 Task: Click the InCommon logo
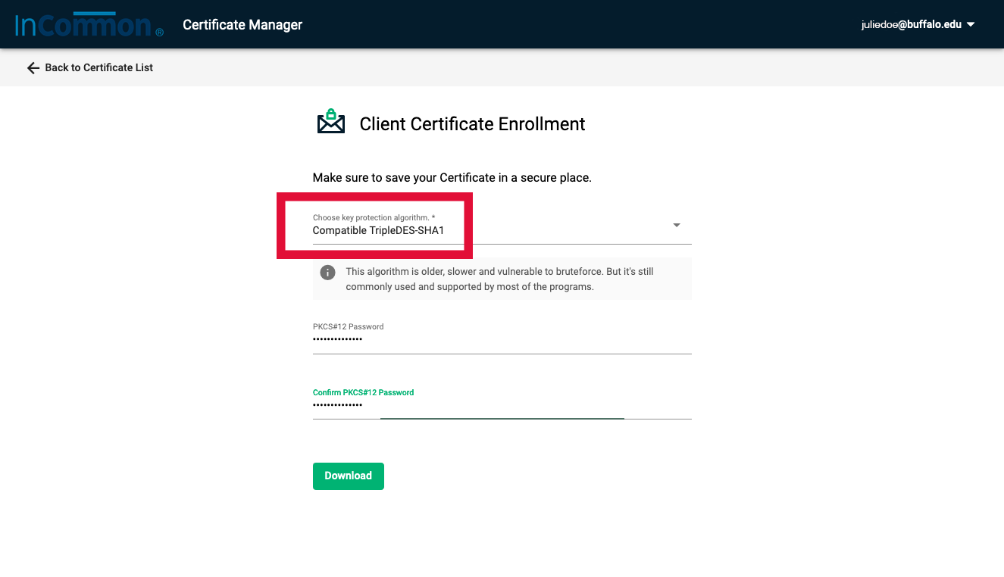pyautogui.click(x=83, y=24)
